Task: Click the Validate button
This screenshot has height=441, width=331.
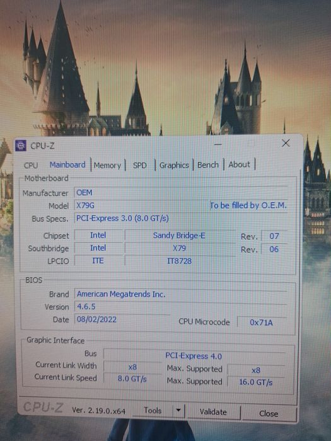Action: [x=213, y=412]
